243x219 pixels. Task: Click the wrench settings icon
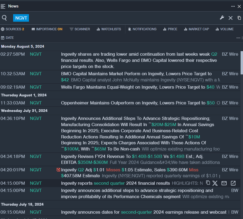pyautogui.click(x=222, y=18)
